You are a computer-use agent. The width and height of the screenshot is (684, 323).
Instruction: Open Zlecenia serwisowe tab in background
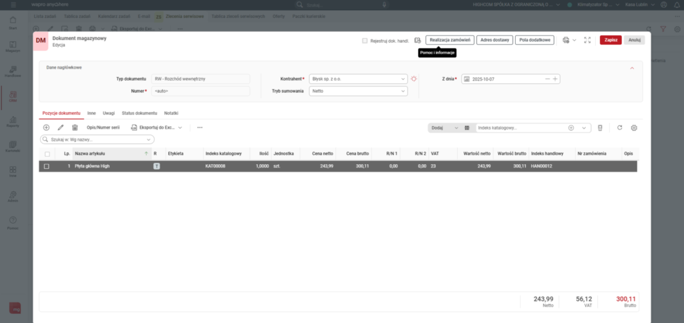click(x=185, y=16)
